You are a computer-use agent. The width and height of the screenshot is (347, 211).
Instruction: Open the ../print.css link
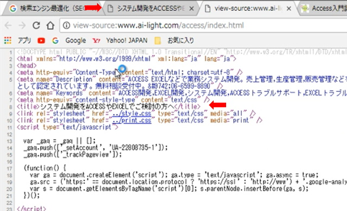click(132, 120)
